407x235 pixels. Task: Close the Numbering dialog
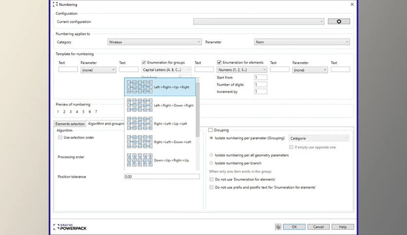click(x=352, y=4)
